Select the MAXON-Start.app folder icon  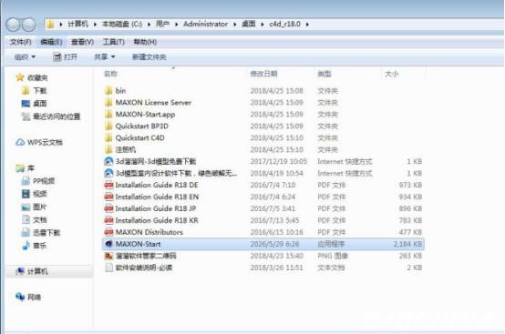(108, 114)
